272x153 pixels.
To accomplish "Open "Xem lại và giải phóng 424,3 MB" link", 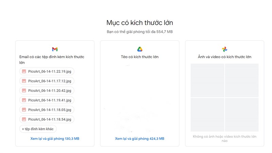I will (x=139, y=139).
